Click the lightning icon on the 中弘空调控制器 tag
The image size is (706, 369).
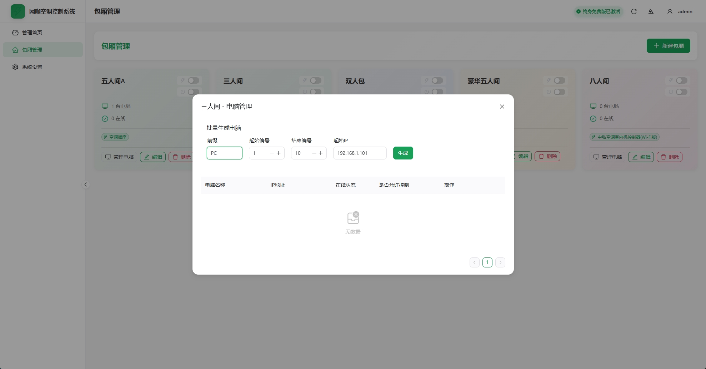[594, 137]
